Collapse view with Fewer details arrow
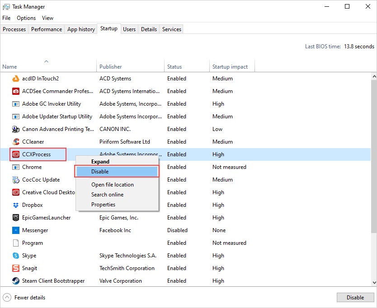This screenshot has height=308, width=377. (7, 298)
